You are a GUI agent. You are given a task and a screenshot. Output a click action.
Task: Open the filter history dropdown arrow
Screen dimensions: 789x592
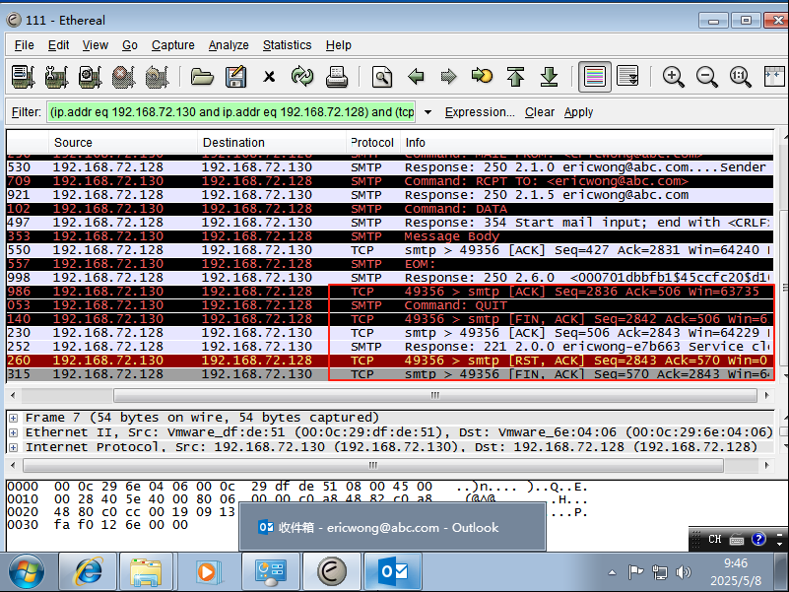point(427,111)
